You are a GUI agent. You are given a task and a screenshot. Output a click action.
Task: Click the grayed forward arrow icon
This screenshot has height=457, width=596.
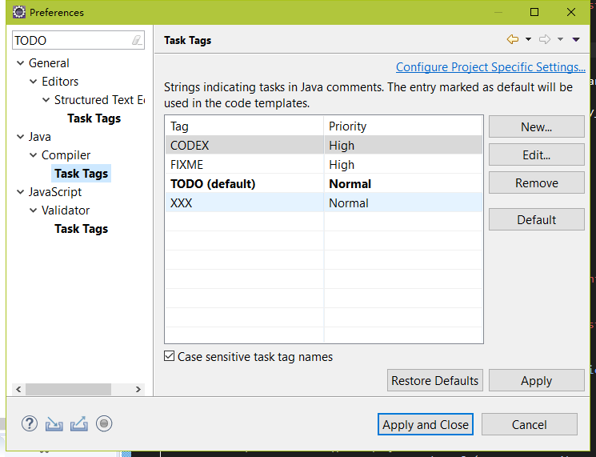(x=545, y=39)
